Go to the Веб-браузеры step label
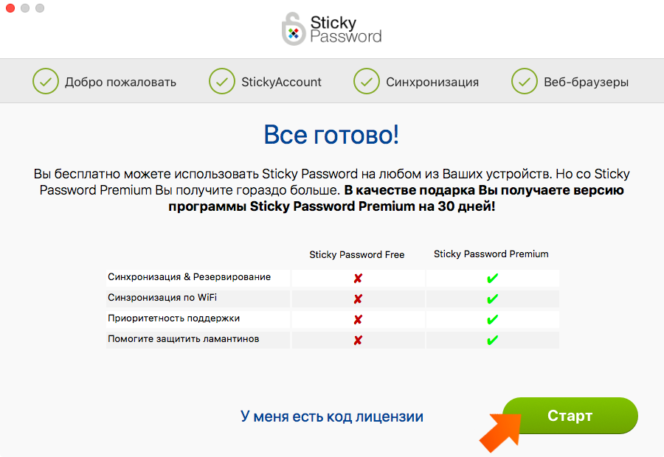The image size is (664, 457). point(586,82)
